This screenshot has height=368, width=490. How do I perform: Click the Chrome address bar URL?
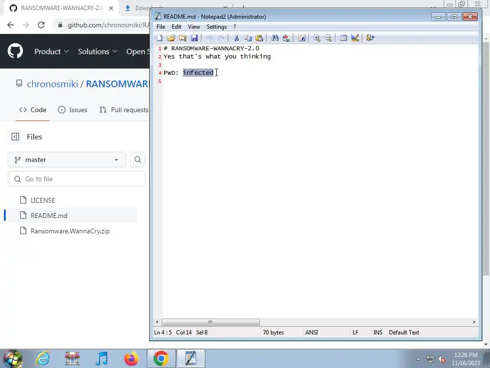(x=108, y=25)
